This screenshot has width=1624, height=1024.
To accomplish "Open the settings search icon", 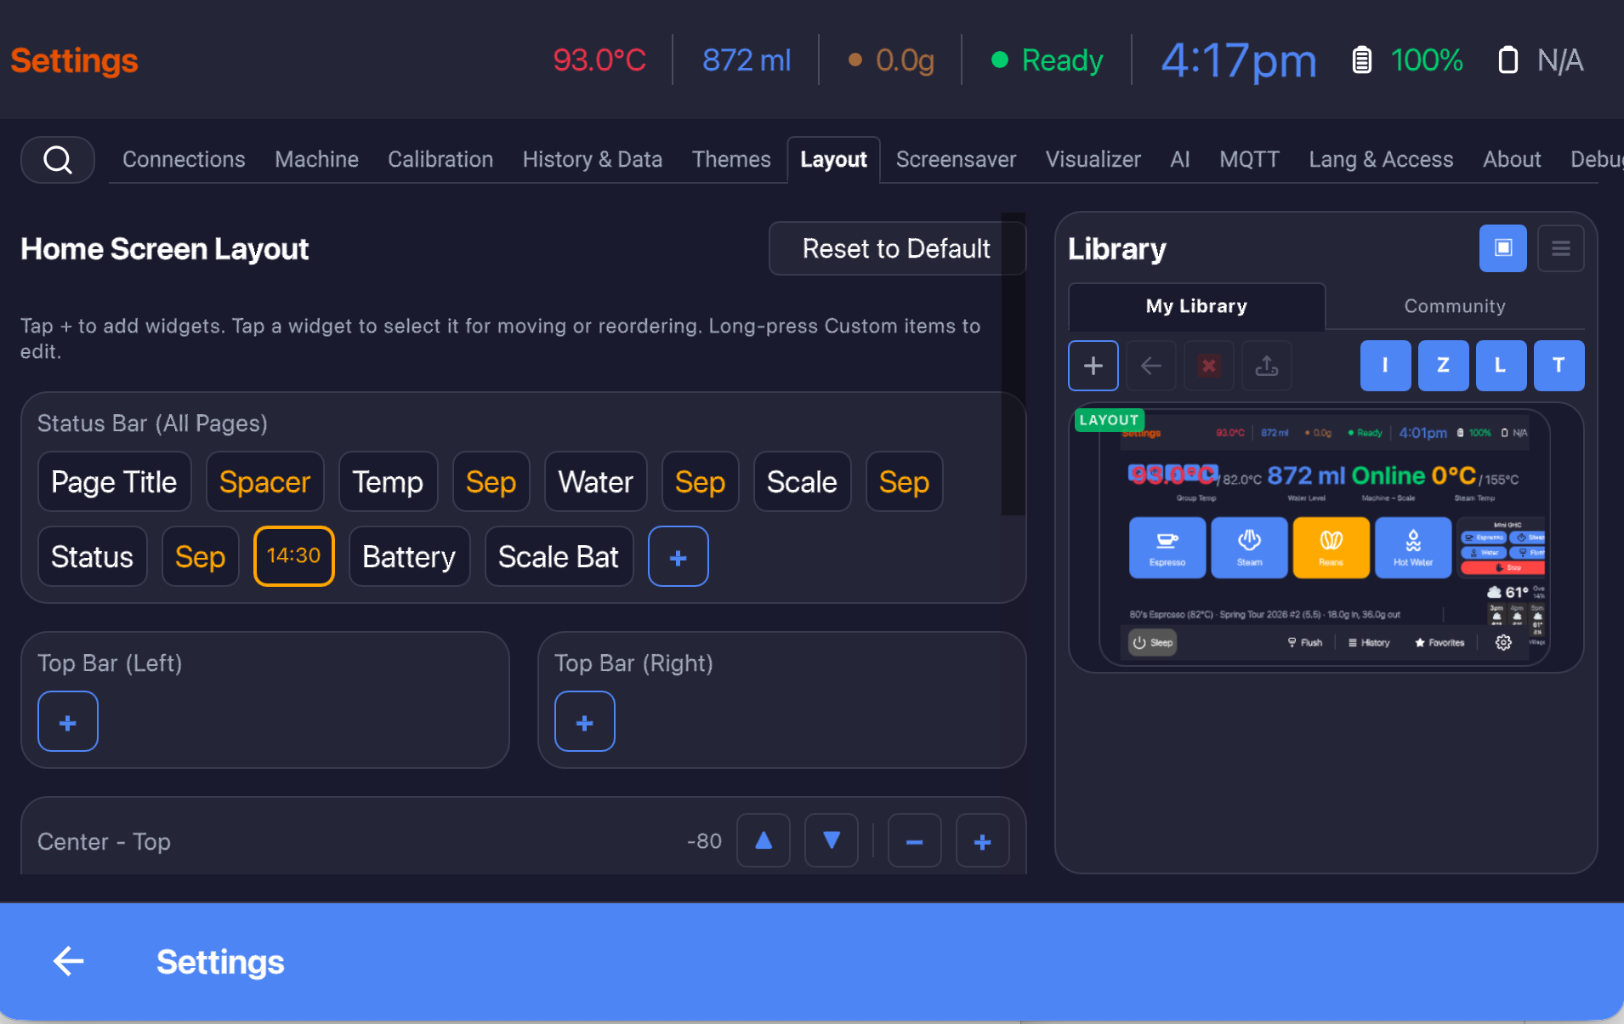I will (x=58, y=160).
